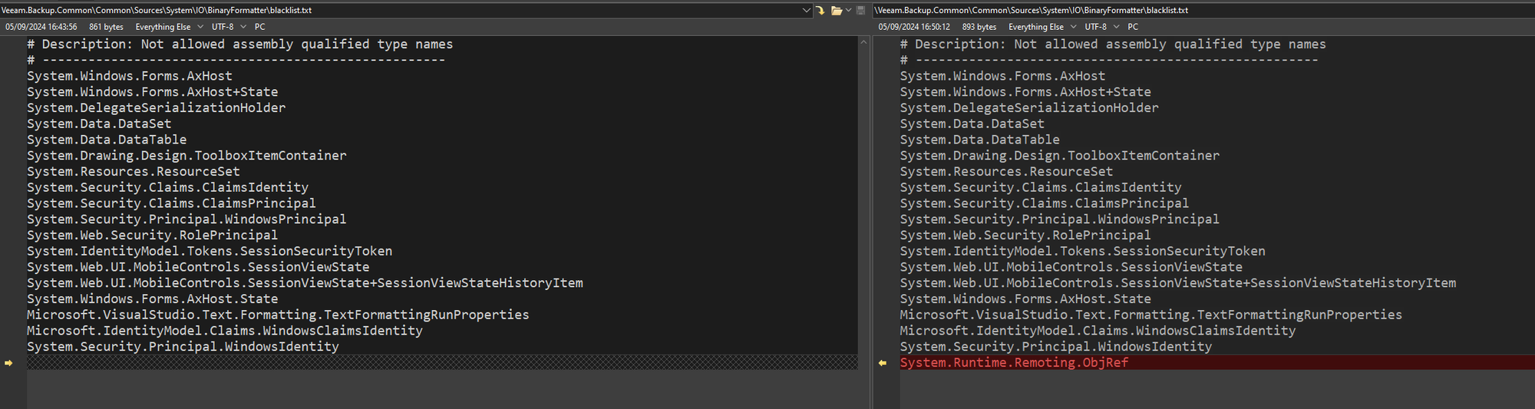Click the left pane PC line-ending label

coord(260,27)
